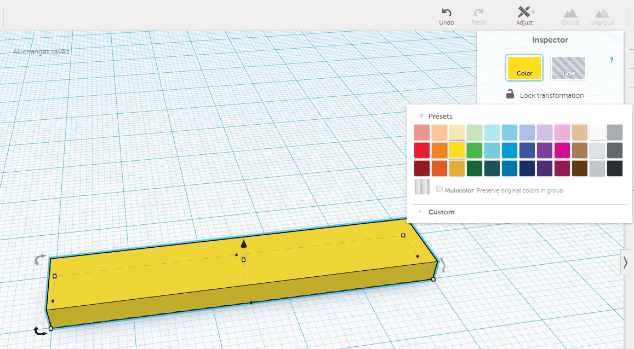This screenshot has height=349, width=634.
Task: Click the right corner resize handle
Action: point(433,279)
